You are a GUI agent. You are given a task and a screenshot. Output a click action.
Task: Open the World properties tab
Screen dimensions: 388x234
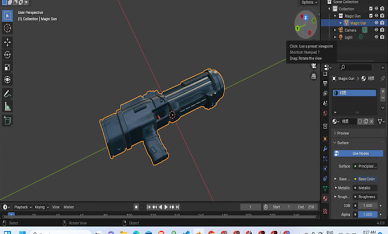[x=325, y=113]
